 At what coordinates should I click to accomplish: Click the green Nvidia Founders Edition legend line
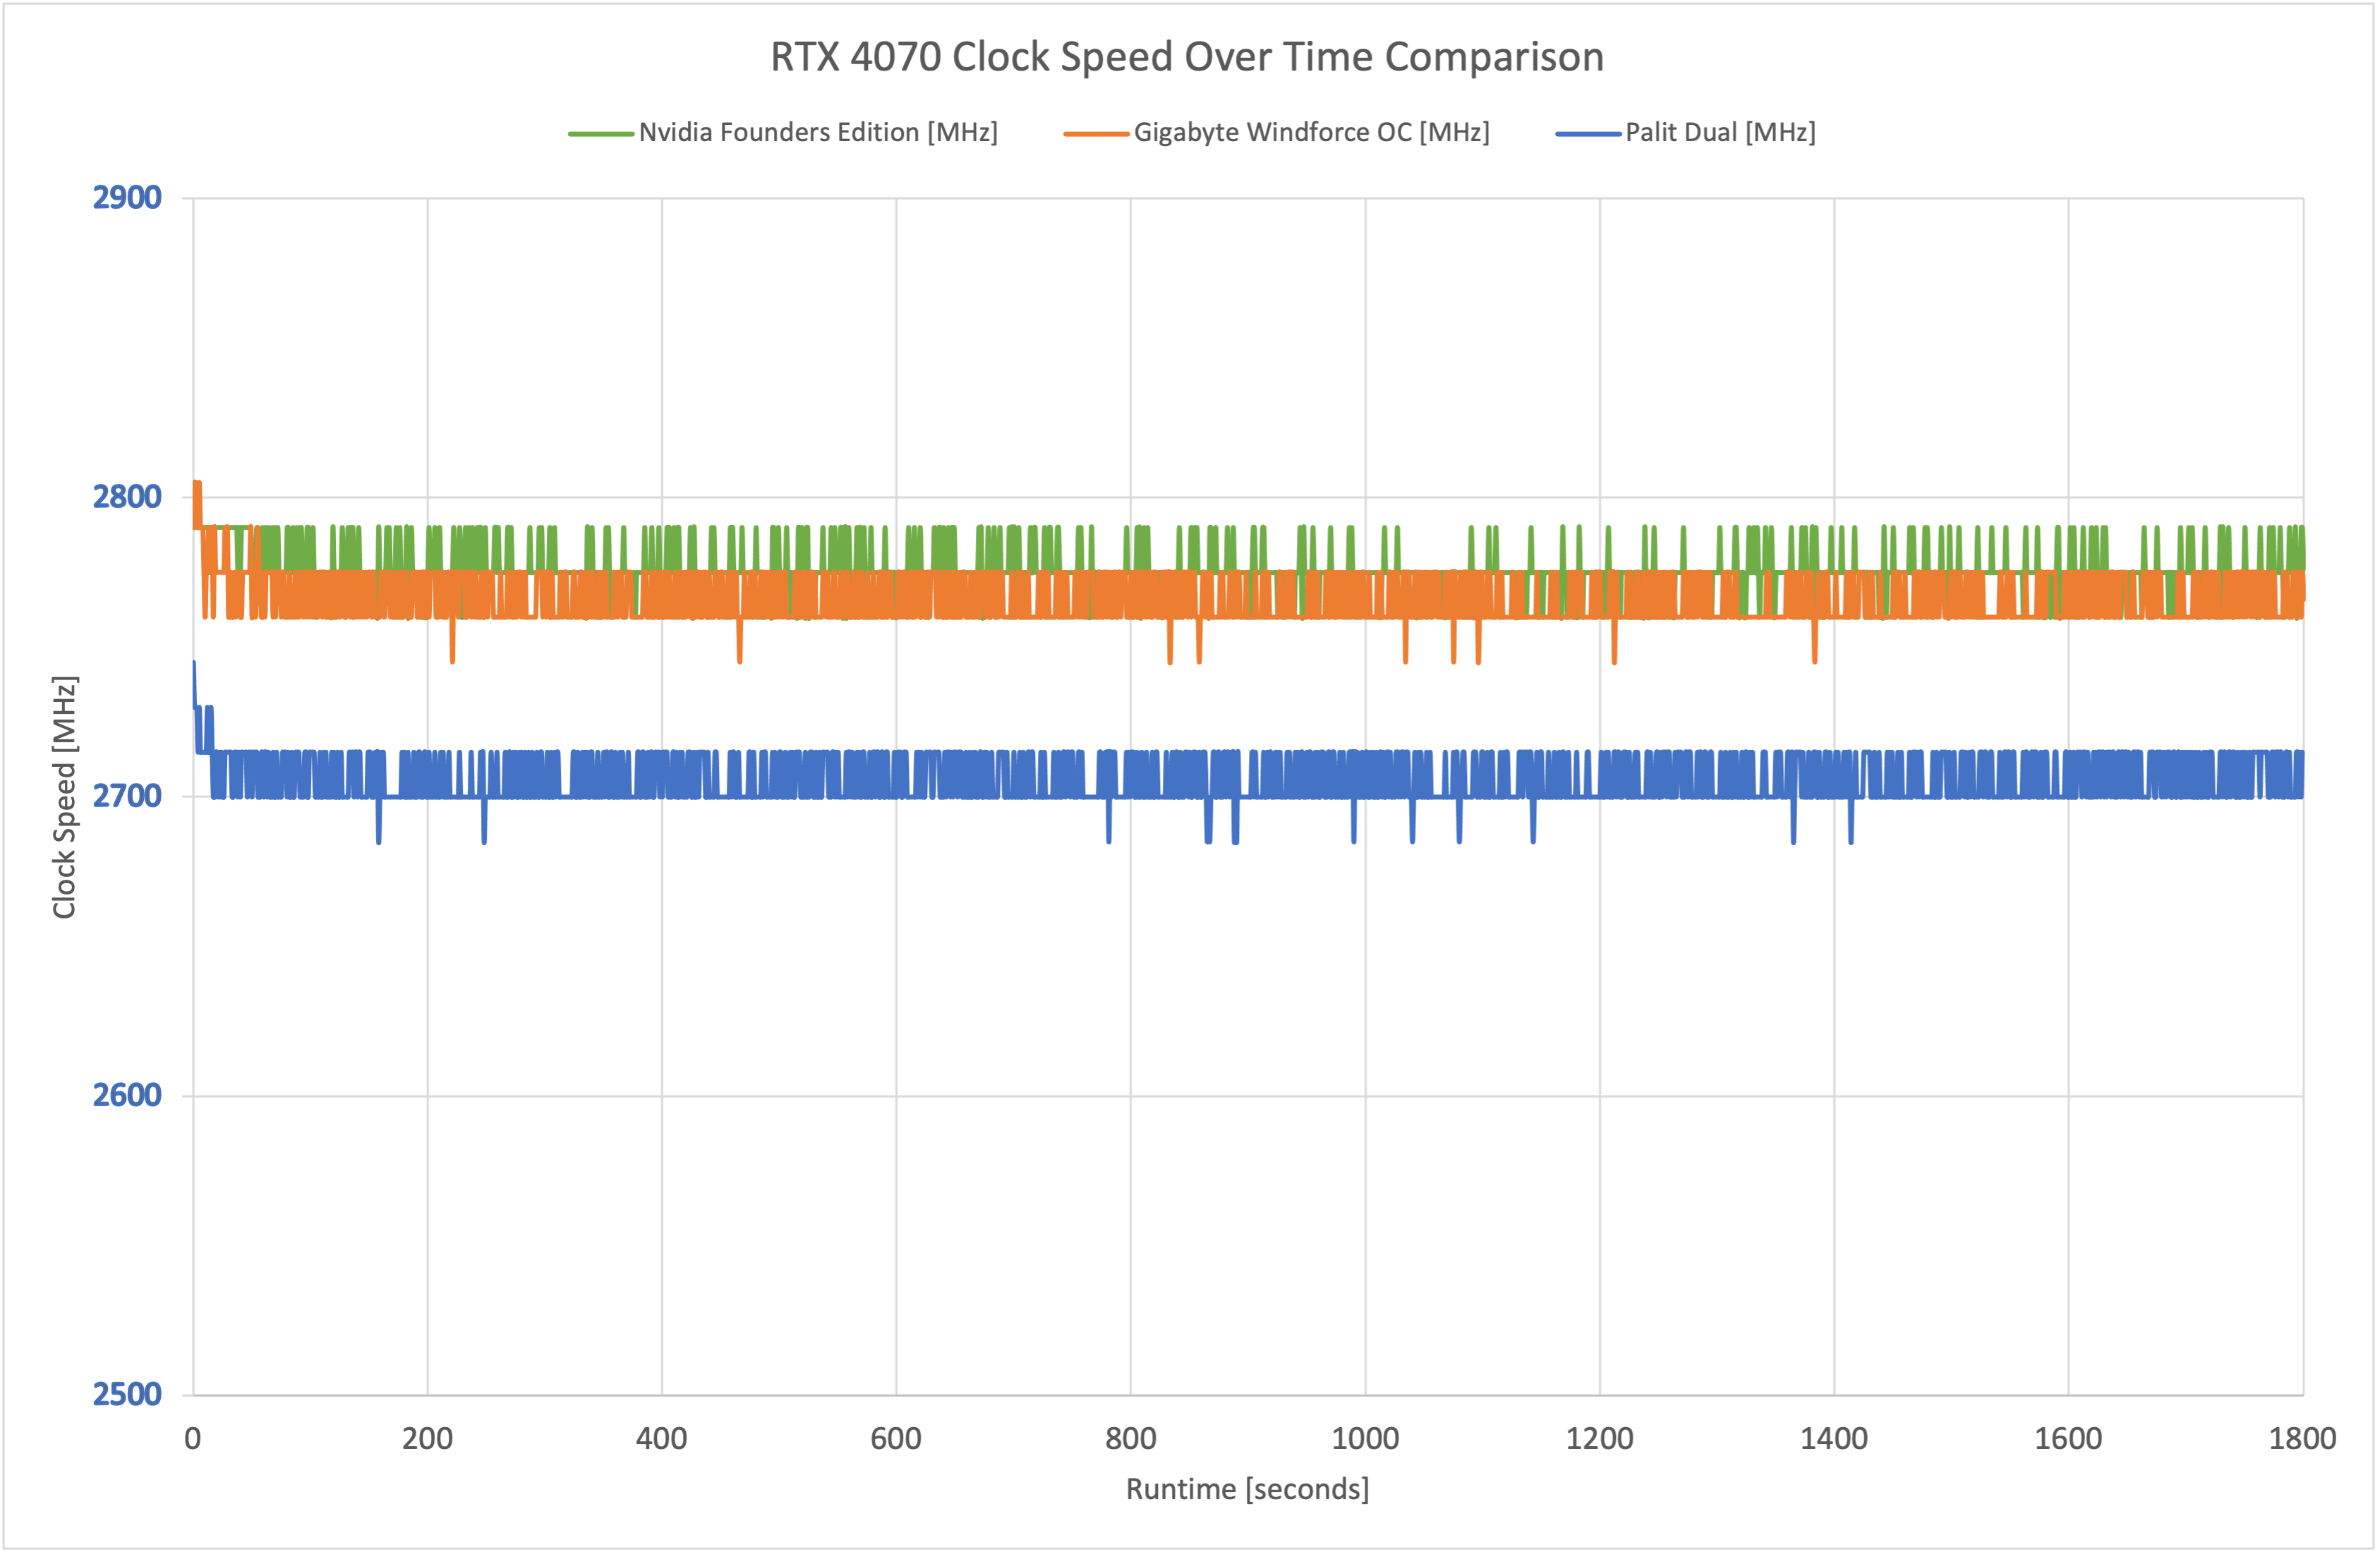pos(600,134)
